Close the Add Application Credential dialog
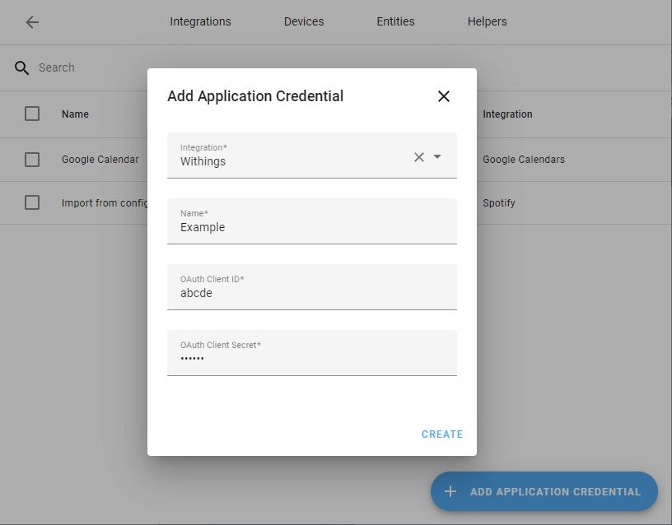This screenshot has width=672, height=525. click(444, 96)
